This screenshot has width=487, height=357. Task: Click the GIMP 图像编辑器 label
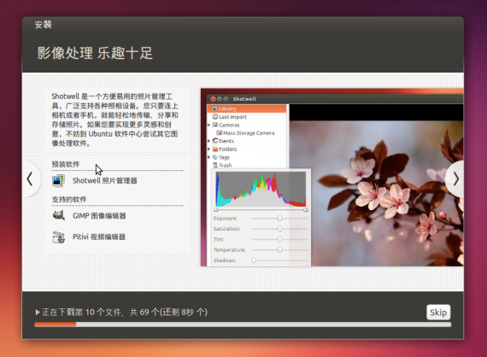99,216
